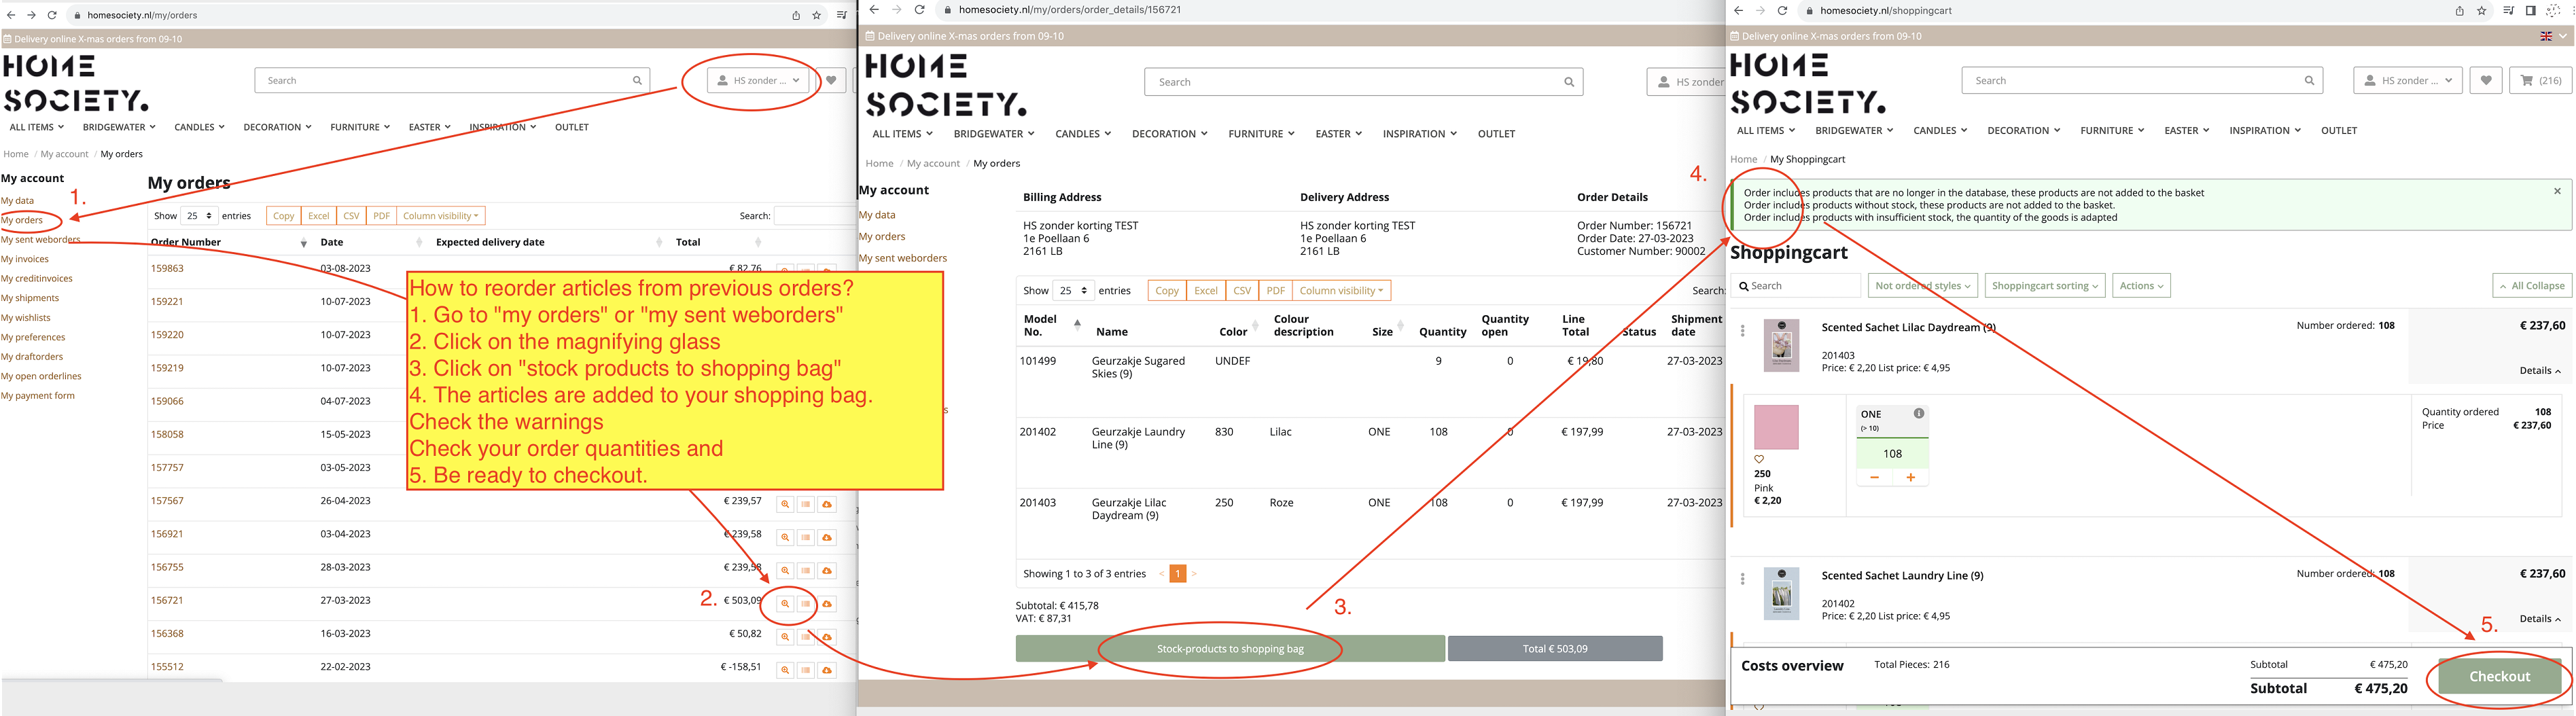
Task: Open the CANDLES menu in the shopping cart page
Action: (1939, 131)
